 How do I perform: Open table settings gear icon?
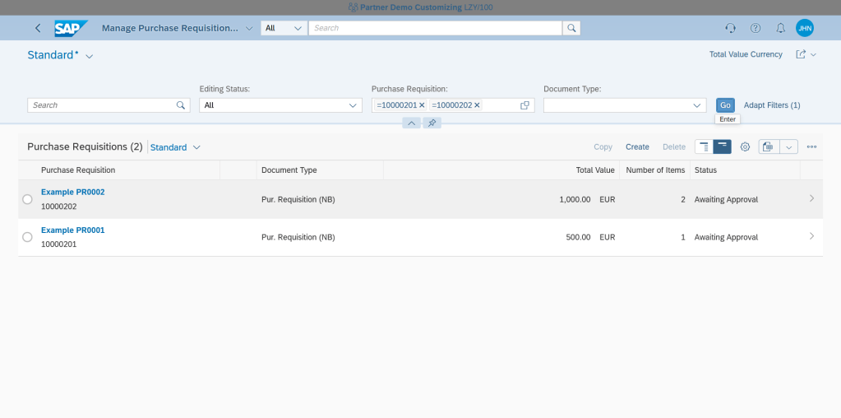point(745,147)
